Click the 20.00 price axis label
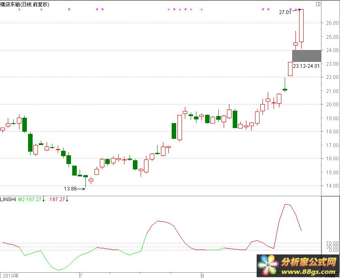The width and height of the screenshot is (340, 278). [333, 105]
